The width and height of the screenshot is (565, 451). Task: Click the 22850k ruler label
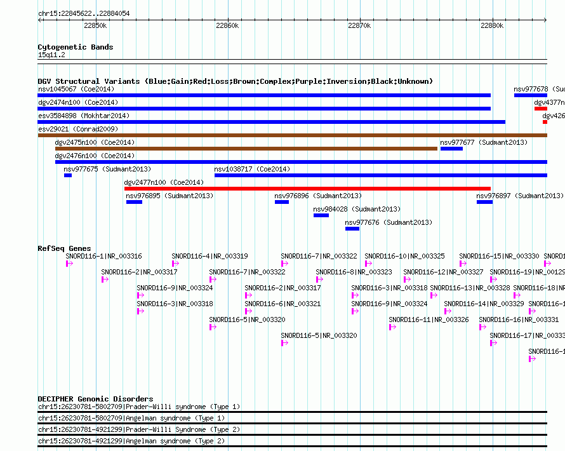[95, 25]
